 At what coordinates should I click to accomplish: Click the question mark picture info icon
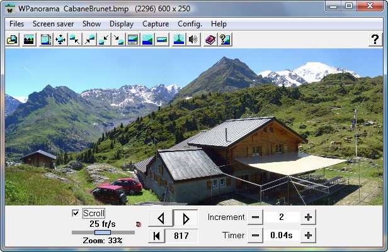click(225, 40)
